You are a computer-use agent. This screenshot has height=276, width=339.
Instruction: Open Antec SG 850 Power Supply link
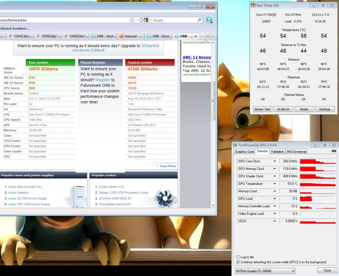[x=27, y=199]
